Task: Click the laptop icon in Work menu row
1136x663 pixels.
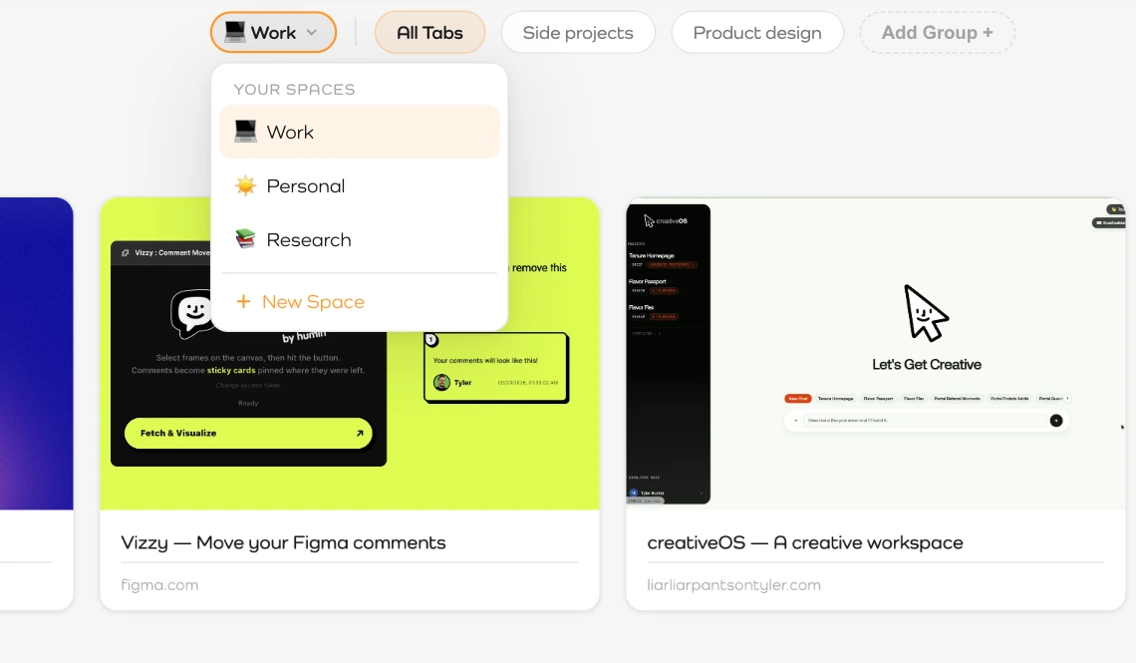Action: click(x=245, y=132)
